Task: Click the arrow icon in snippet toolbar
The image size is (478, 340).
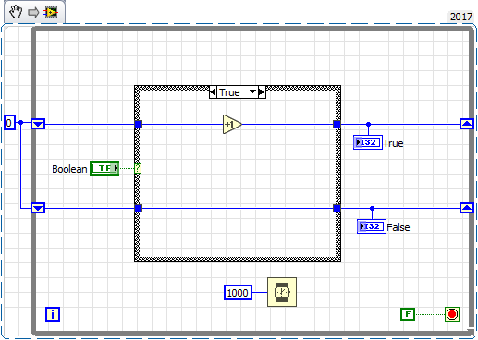Action: [x=33, y=12]
